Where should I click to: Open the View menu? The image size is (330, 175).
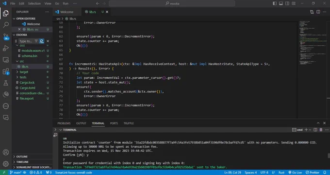coord(48,3)
